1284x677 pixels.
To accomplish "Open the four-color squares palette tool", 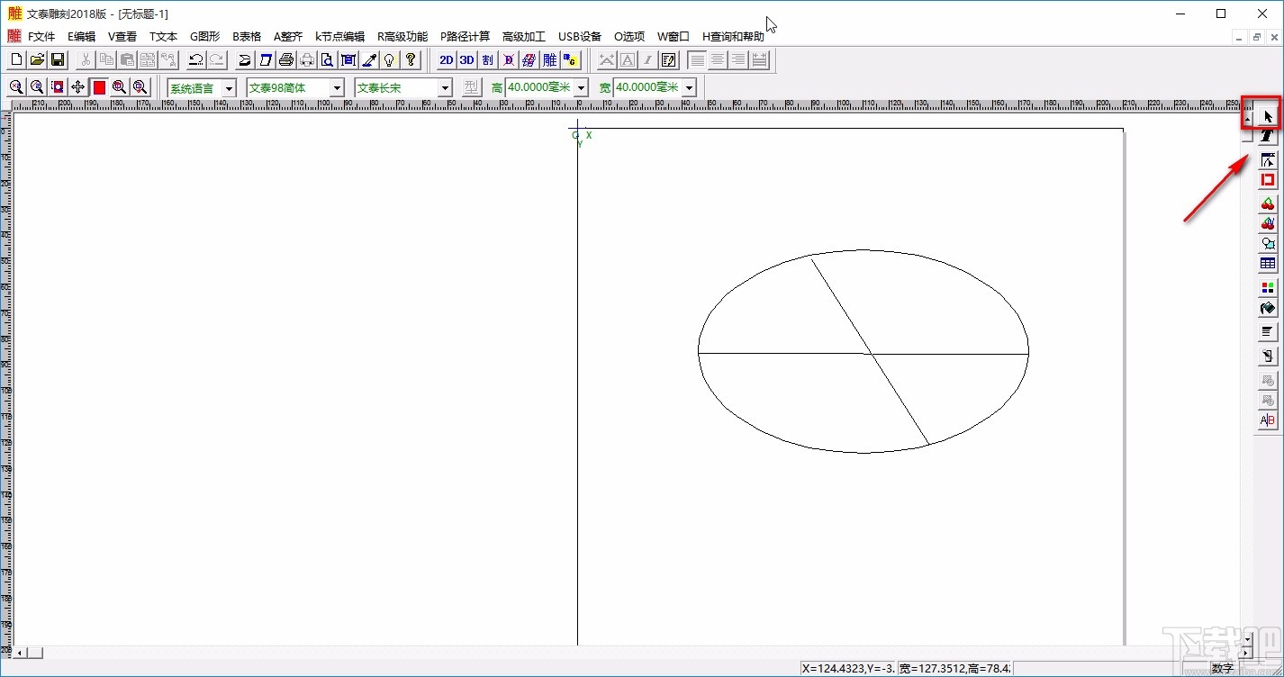I will click(1268, 288).
